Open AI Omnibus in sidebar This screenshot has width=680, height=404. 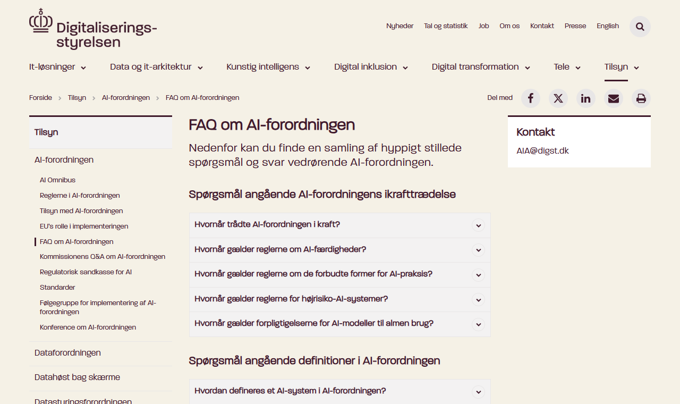click(57, 180)
